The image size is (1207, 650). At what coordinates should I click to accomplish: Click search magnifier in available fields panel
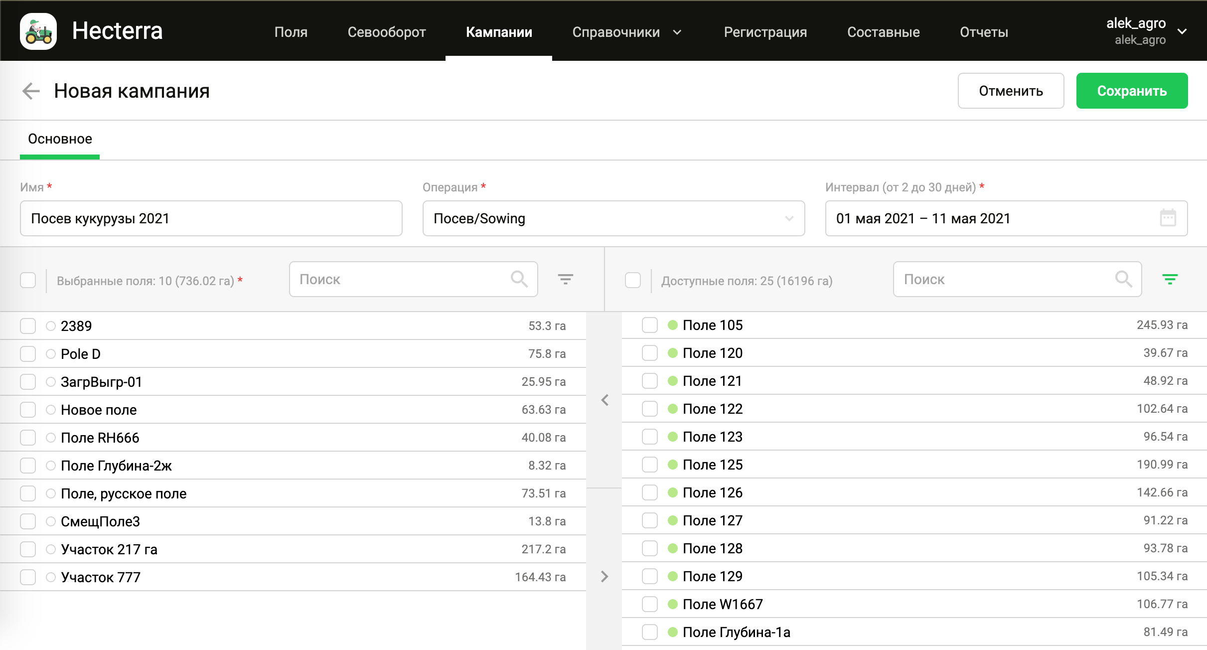pos(1123,279)
